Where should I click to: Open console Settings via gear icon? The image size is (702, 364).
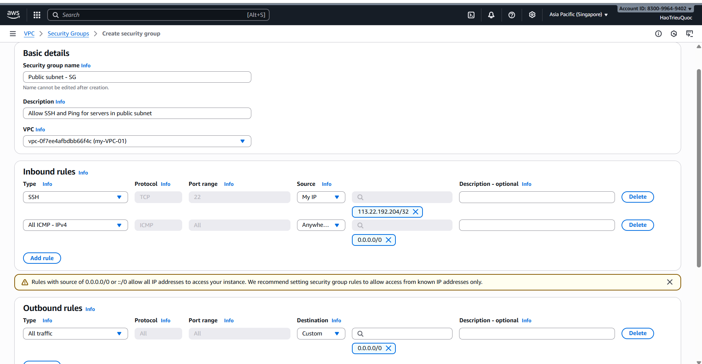pyautogui.click(x=532, y=15)
